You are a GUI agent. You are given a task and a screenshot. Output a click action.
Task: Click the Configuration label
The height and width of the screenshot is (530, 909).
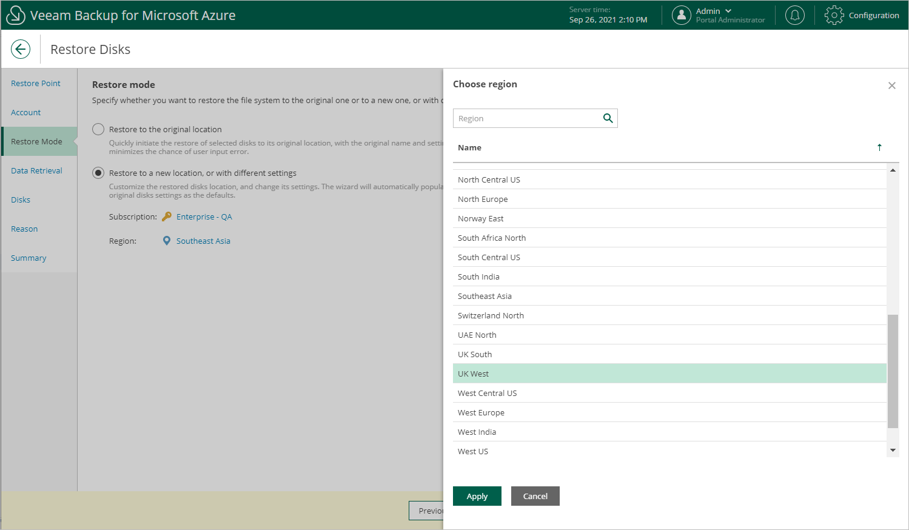coord(874,15)
